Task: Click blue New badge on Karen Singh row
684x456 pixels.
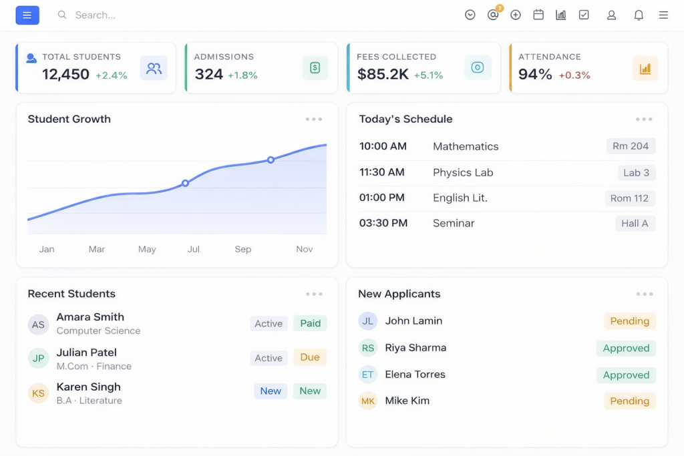Action: (271, 391)
